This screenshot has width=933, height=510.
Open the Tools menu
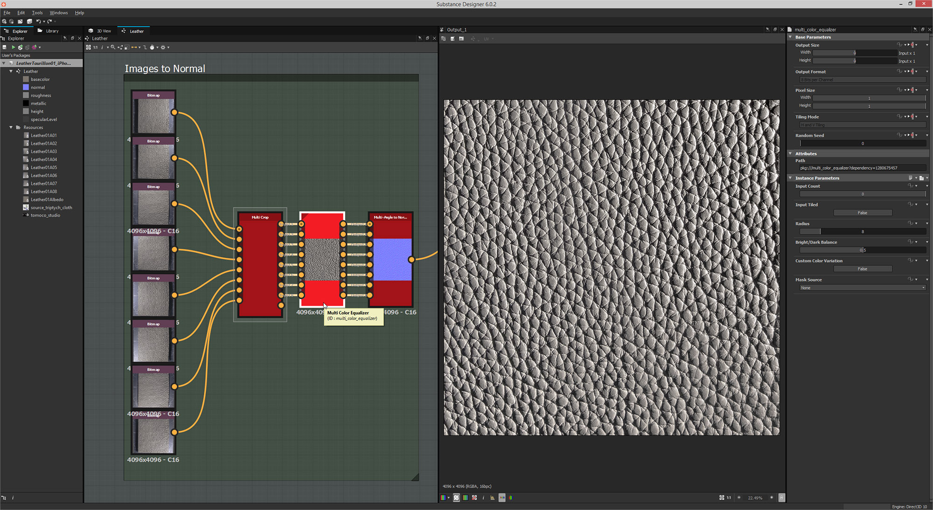[37, 13]
